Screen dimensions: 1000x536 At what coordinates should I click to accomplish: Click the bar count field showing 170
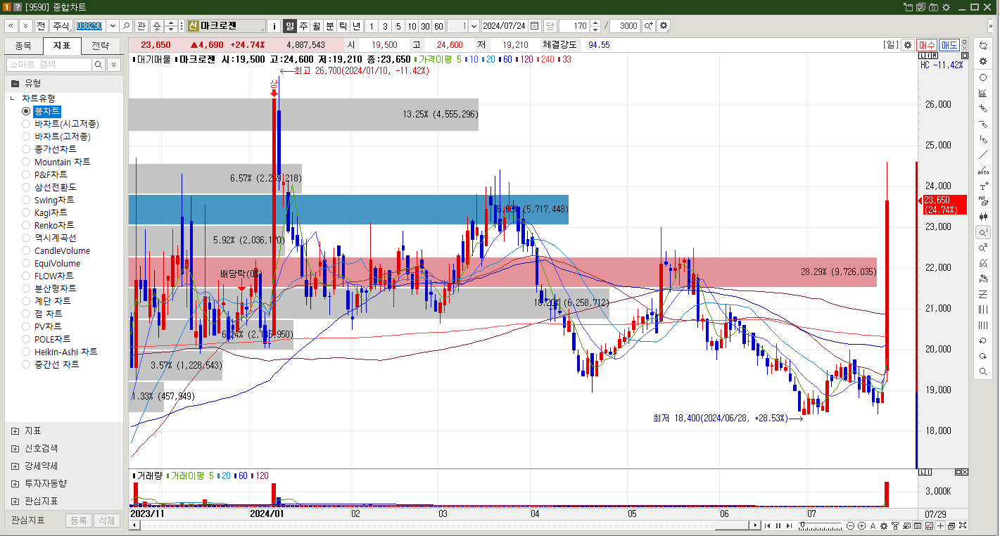coord(574,26)
